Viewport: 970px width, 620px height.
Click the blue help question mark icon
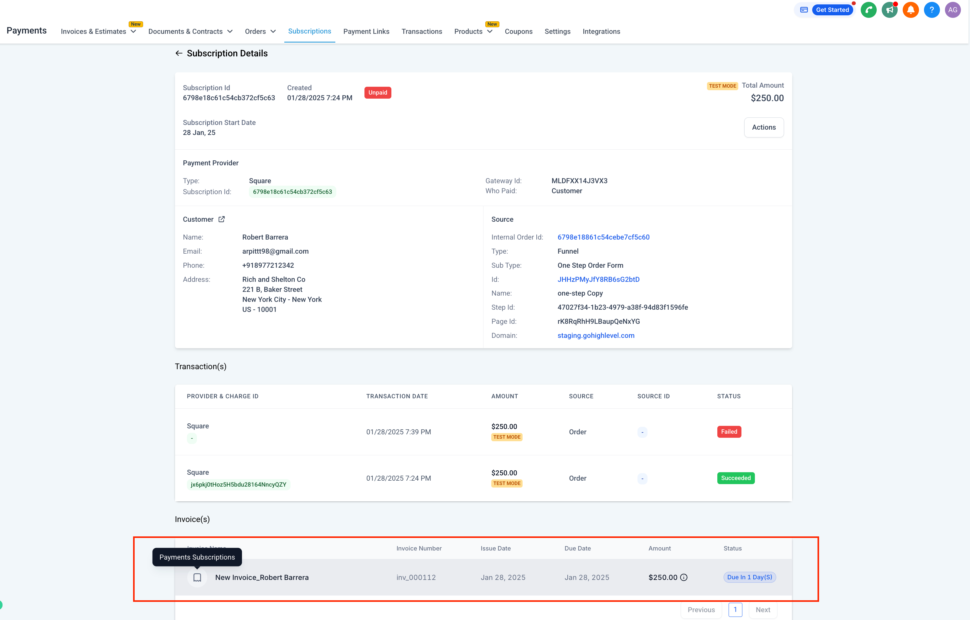tap(931, 10)
